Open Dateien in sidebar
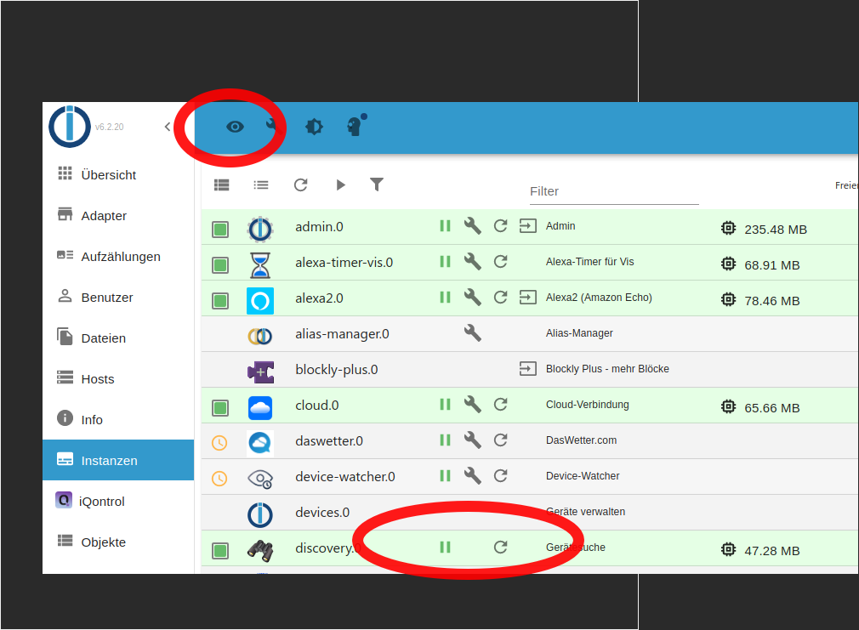The image size is (859, 630). pos(118,338)
